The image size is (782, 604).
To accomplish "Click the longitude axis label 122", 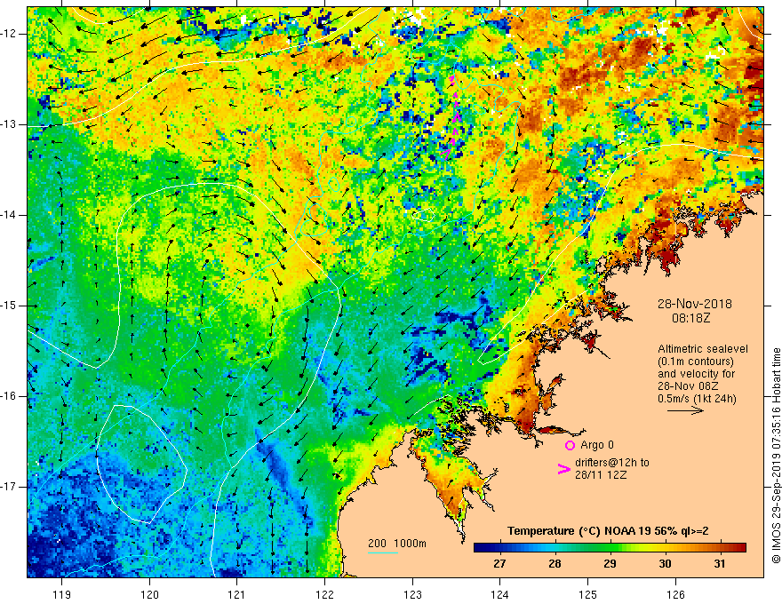I will (x=324, y=594).
